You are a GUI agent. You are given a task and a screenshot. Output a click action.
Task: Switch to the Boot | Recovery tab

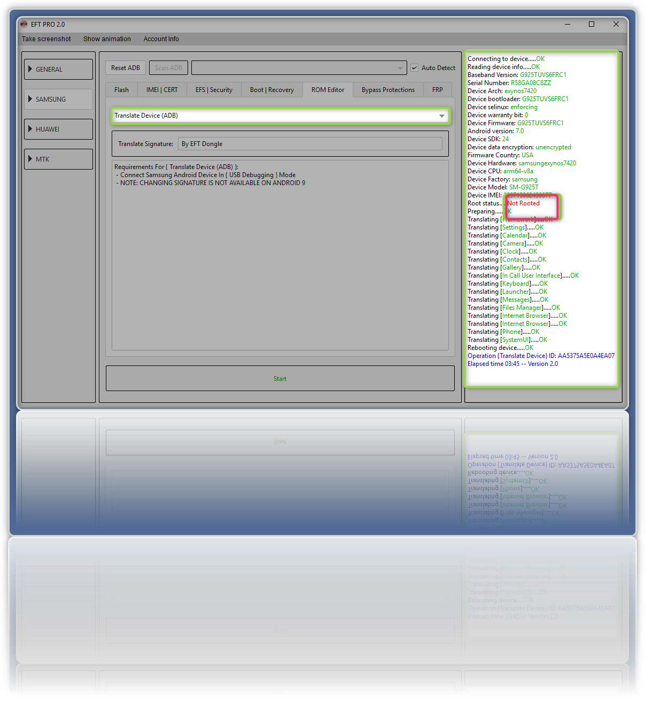[272, 90]
